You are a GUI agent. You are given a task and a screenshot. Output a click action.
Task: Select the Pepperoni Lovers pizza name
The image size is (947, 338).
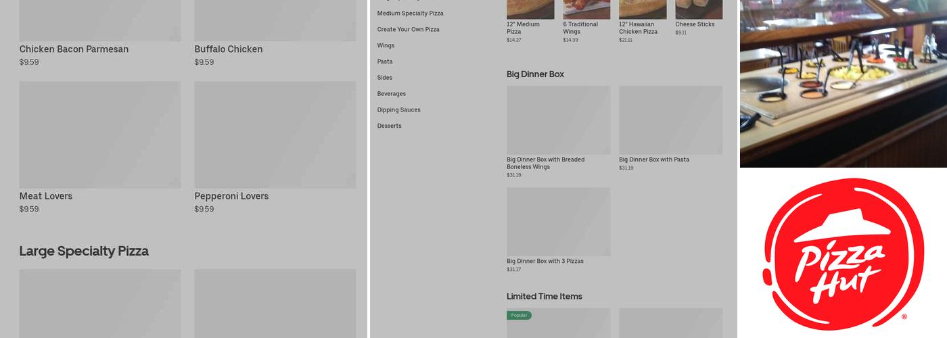(231, 196)
